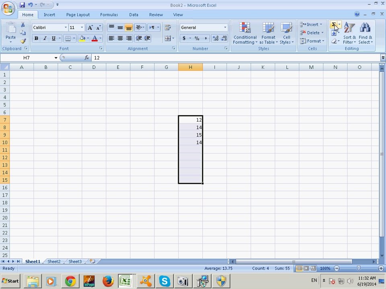386x289 pixels.
Task: Switch to the Page Layout tab
Action: [x=78, y=15]
